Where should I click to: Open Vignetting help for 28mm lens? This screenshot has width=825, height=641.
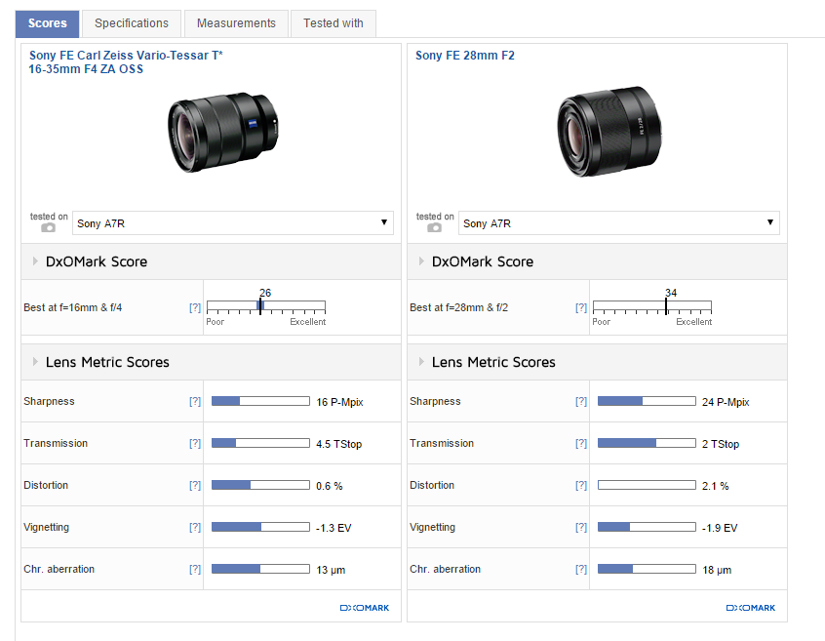581,527
